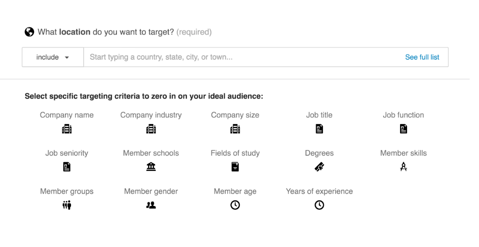Select the Job function document icon
The width and height of the screenshot is (479, 247).
click(403, 129)
